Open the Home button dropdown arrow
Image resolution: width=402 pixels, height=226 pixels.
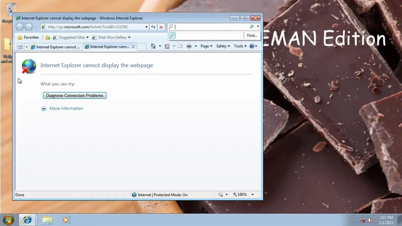coord(160,46)
